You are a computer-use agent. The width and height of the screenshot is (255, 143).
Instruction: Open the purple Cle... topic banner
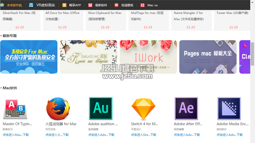[x=245, y=57]
